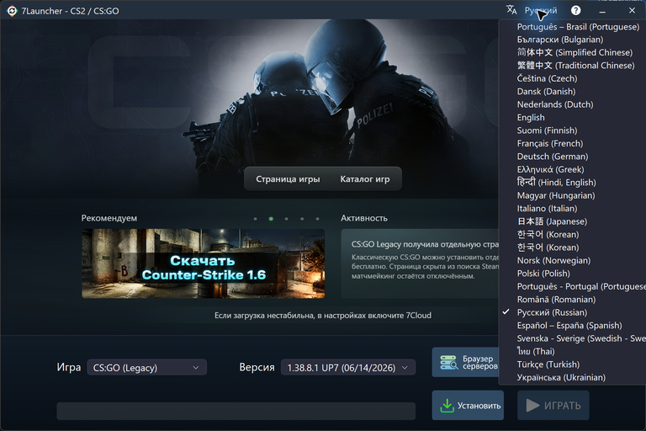Open the CS:GO Legacy activity news card
Viewport: 646px width, 431px height.
420,263
